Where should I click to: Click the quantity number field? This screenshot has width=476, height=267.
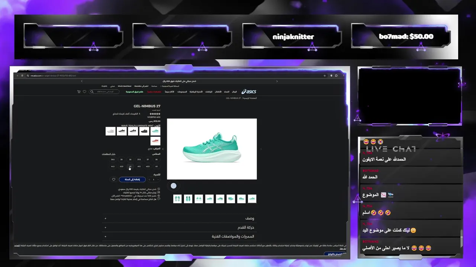[x=154, y=179]
